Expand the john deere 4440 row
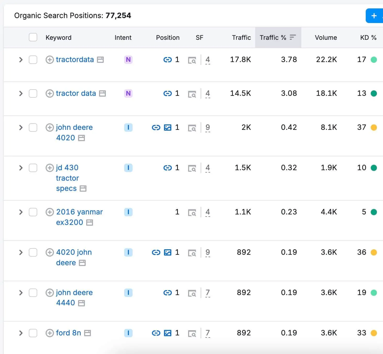Screen dimensions: 383x354 (21, 293)
